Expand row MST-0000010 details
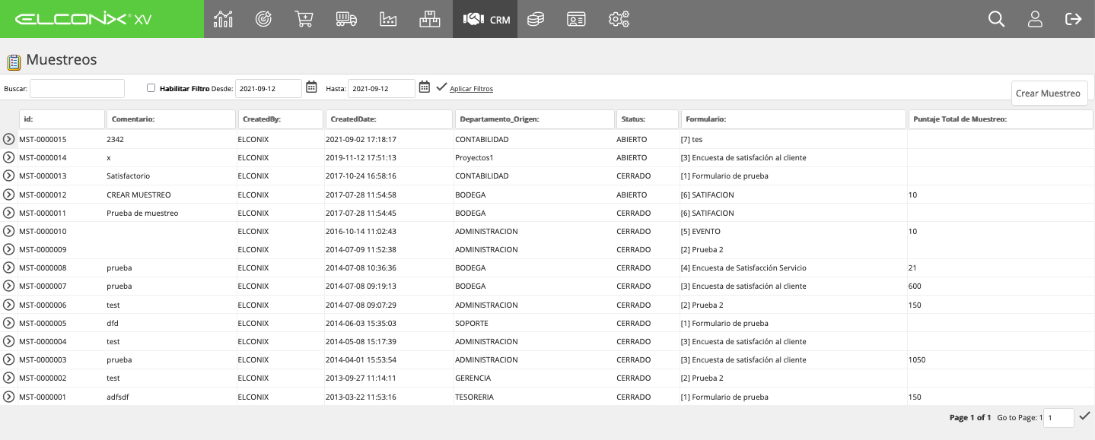Image resolution: width=1095 pixels, height=440 pixels. (9, 231)
